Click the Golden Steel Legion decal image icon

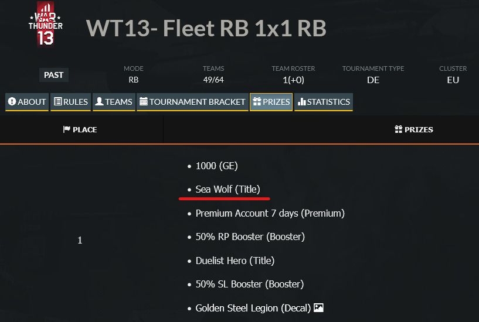pos(318,307)
